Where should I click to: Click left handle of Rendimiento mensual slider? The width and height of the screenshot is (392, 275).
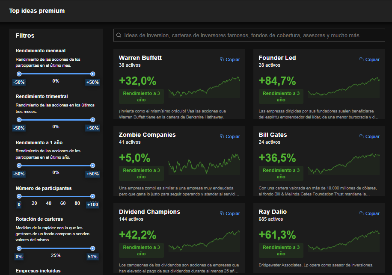19,74
